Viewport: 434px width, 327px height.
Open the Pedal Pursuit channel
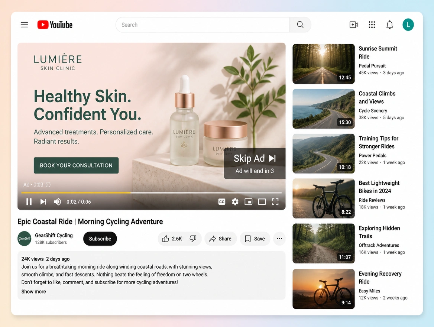tap(372, 66)
